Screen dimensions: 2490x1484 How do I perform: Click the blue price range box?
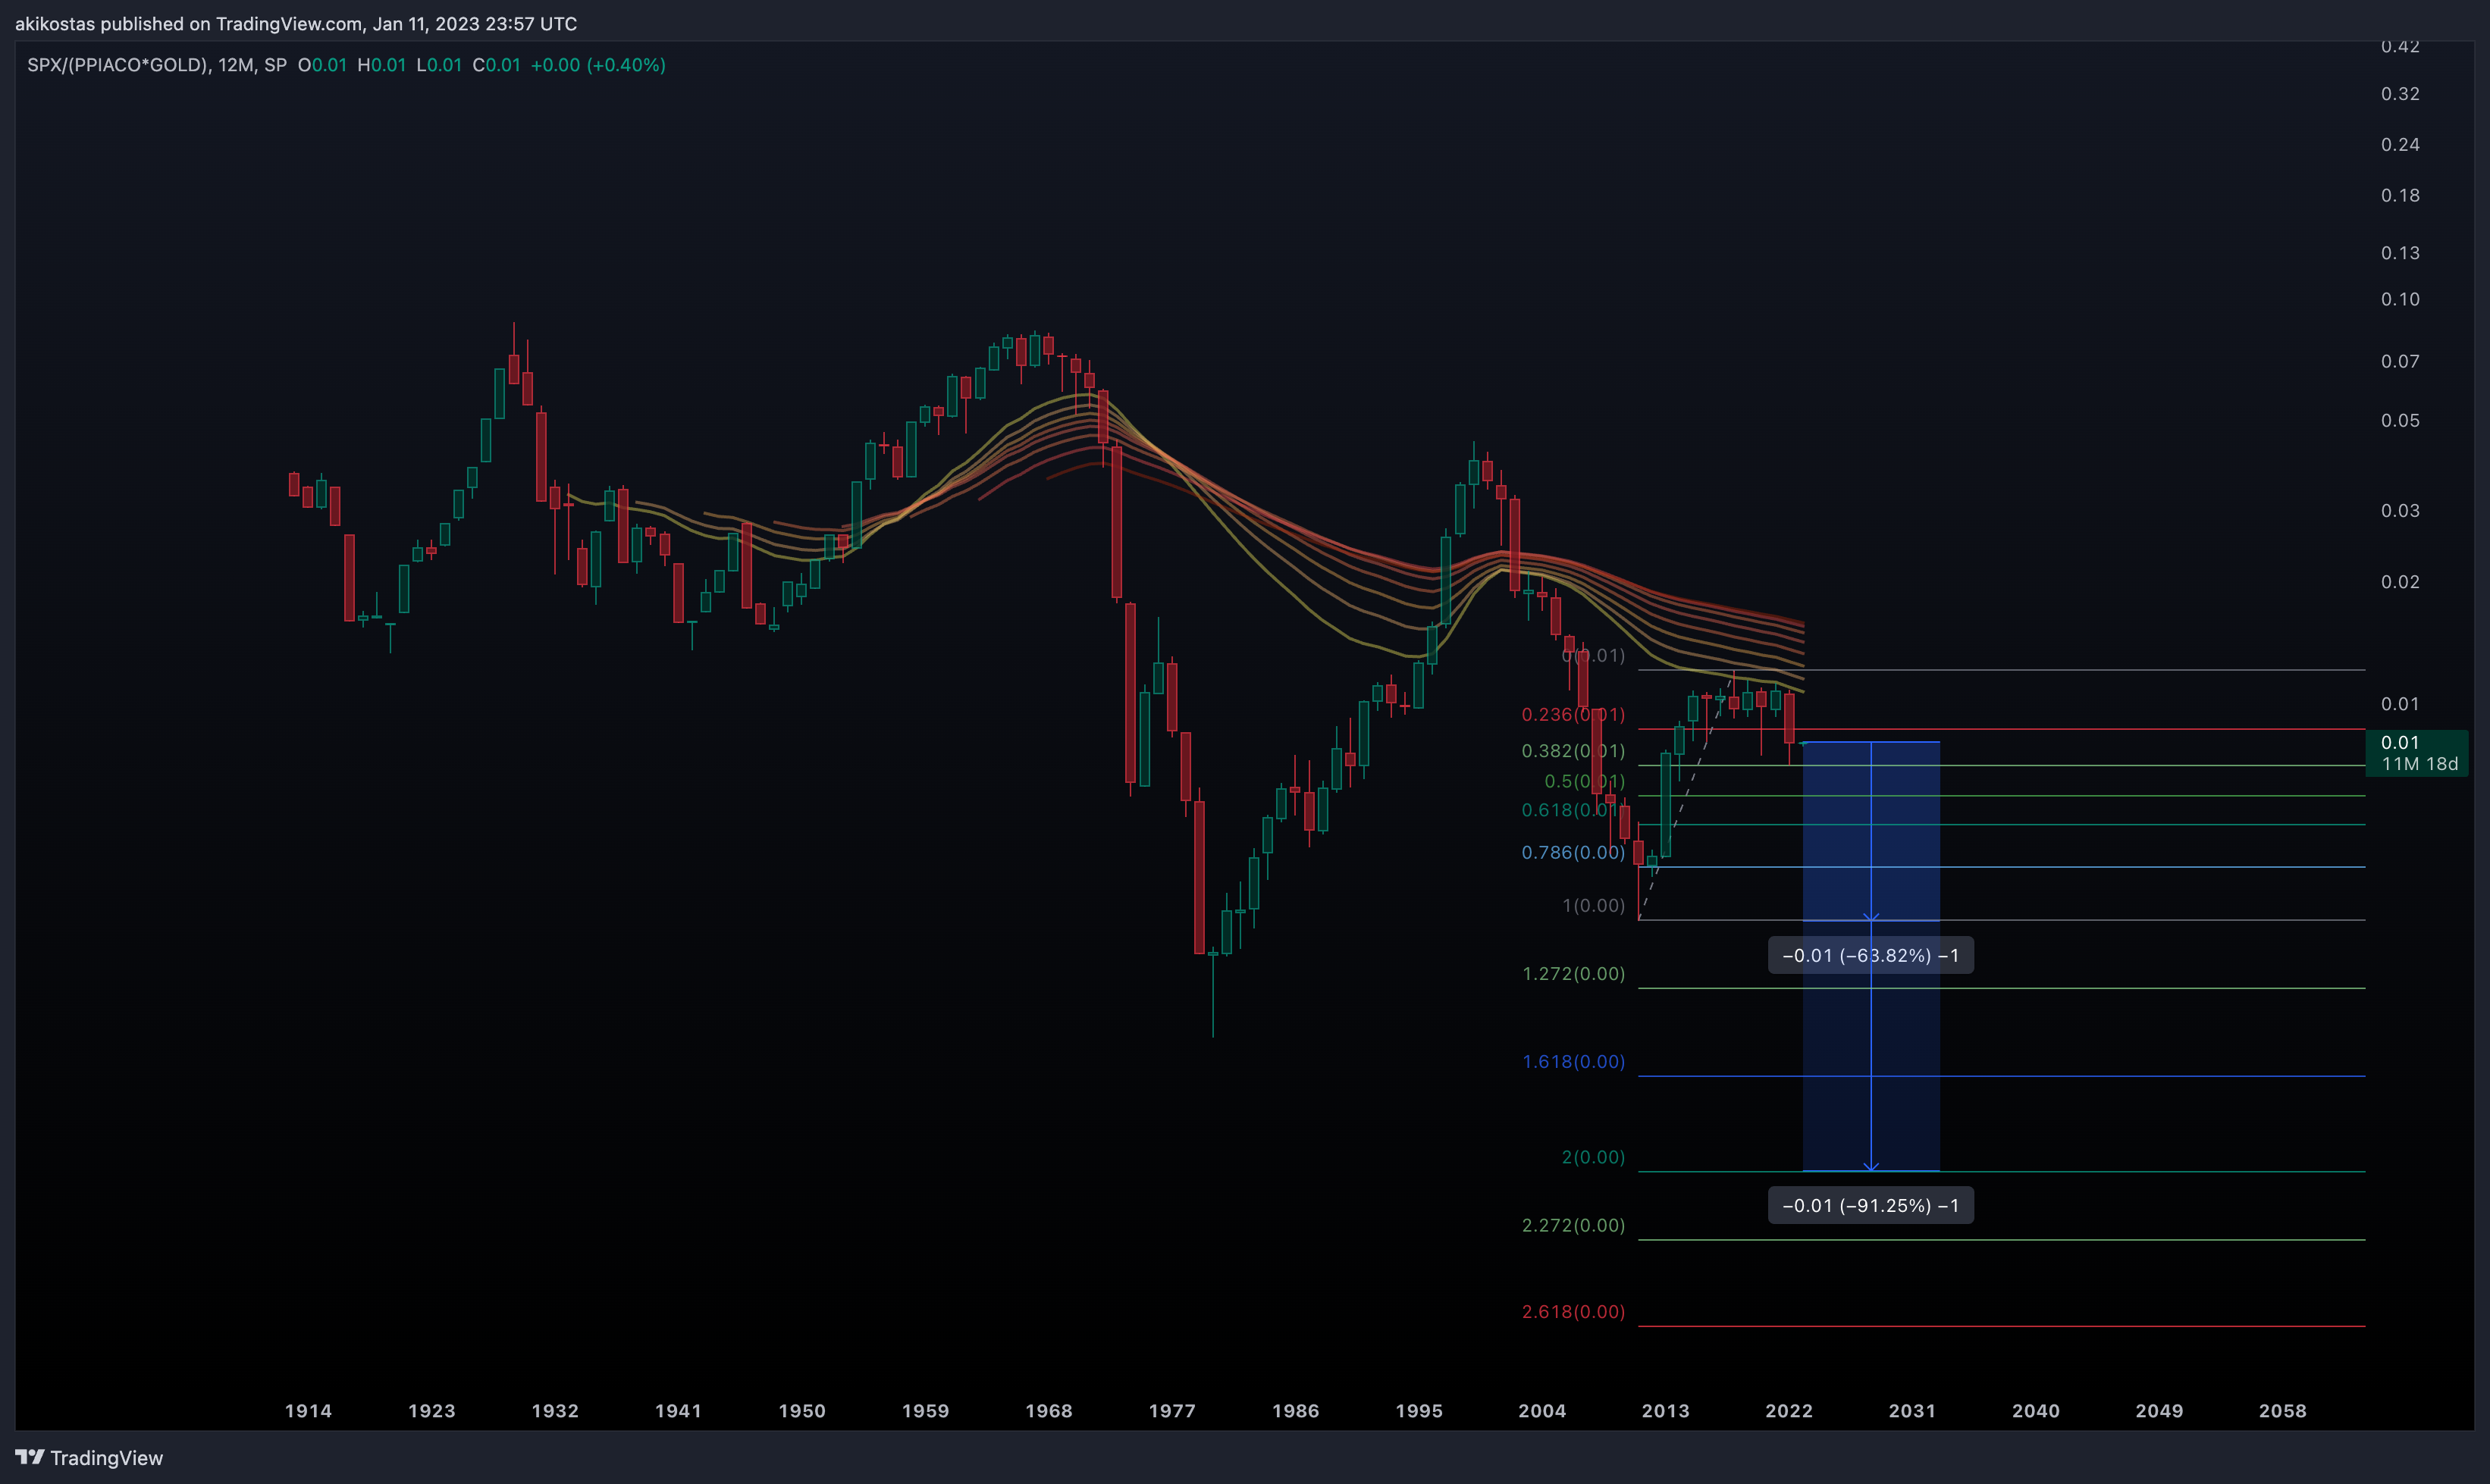(x=1871, y=956)
